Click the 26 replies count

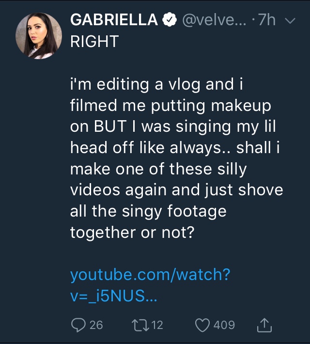[x=96, y=325]
